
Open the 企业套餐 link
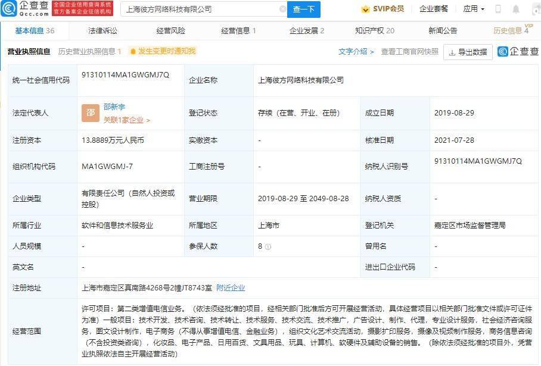(434, 9)
